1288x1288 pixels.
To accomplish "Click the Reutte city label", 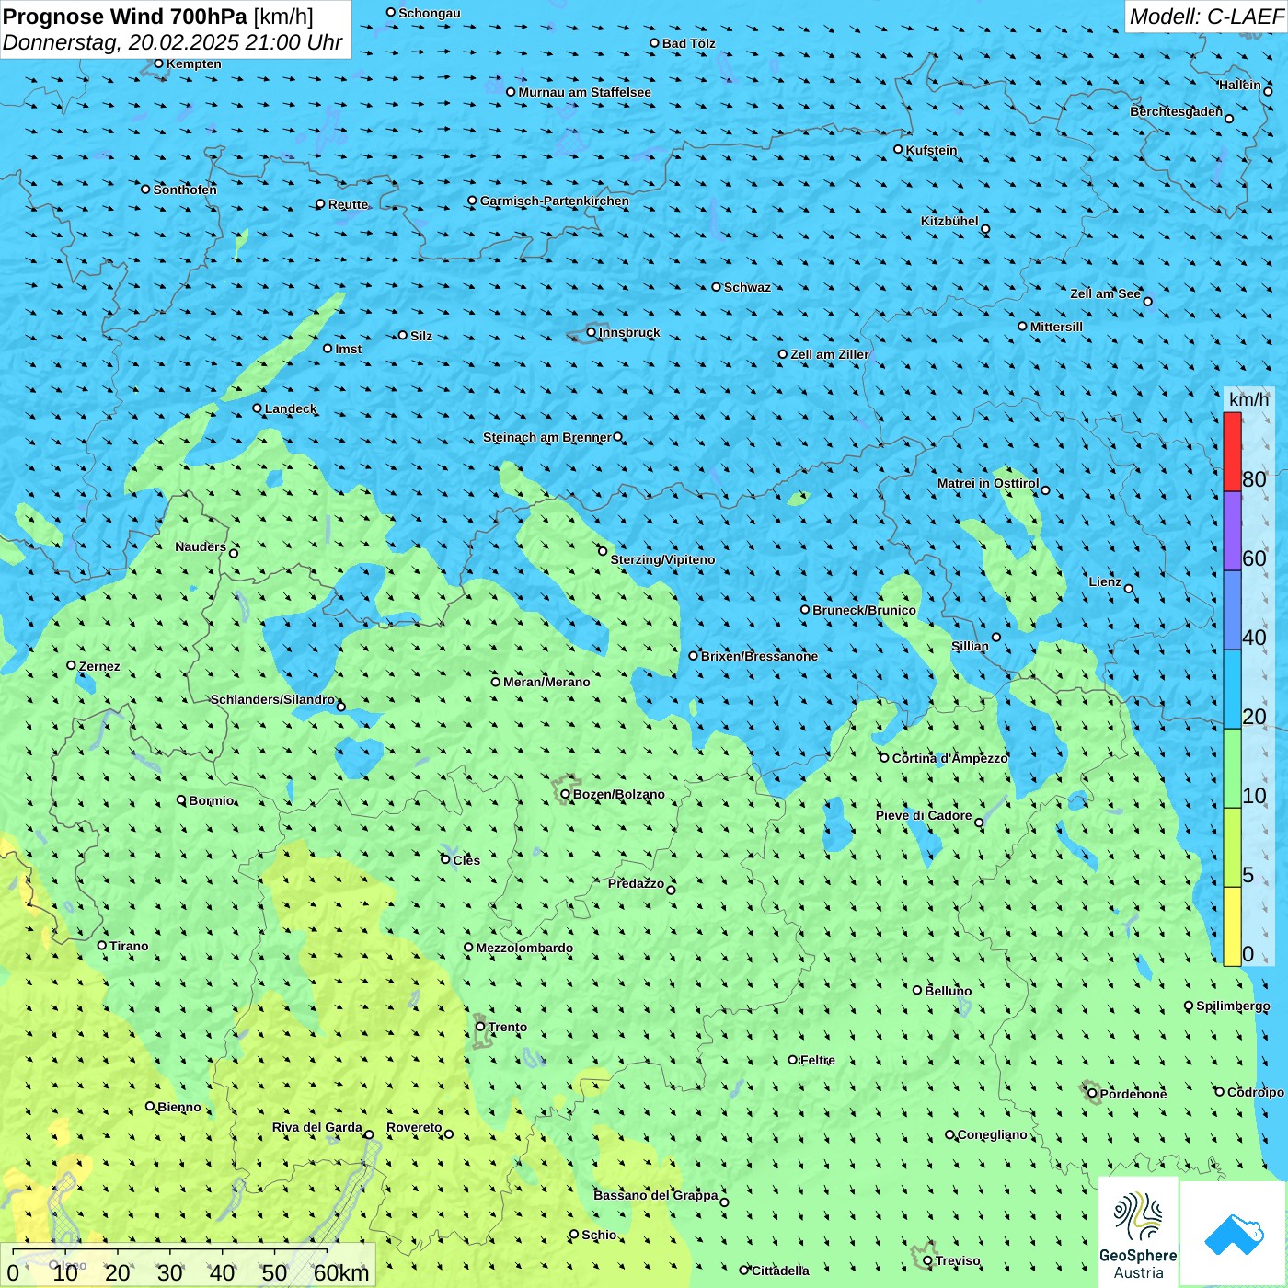I will click(x=349, y=204).
